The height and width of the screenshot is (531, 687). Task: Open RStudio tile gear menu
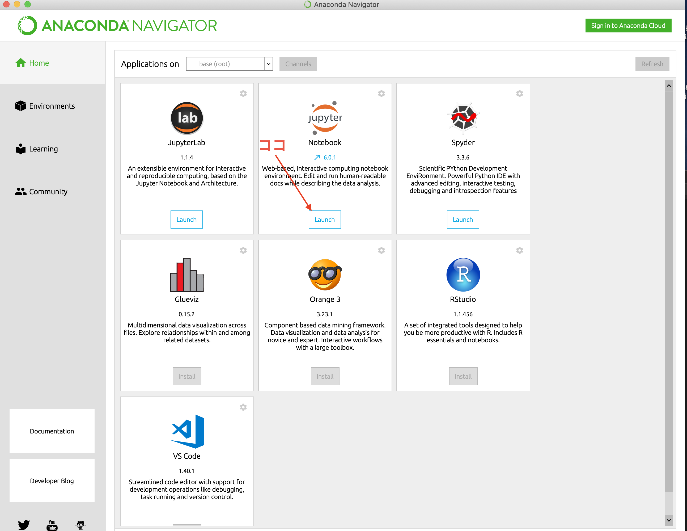[519, 250]
